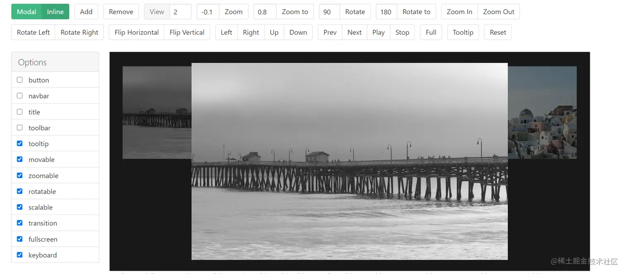Click the Zoom to button
The image size is (626, 274).
pyautogui.click(x=295, y=12)
